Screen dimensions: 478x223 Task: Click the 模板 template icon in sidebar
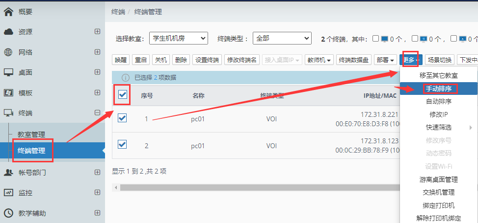coord(8,93)
